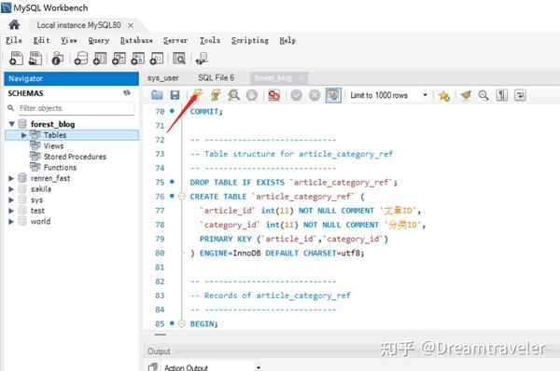This screenshot has height=371, width=560.
Task: Expand the renren_fast schema
Action: pos(11,178)
